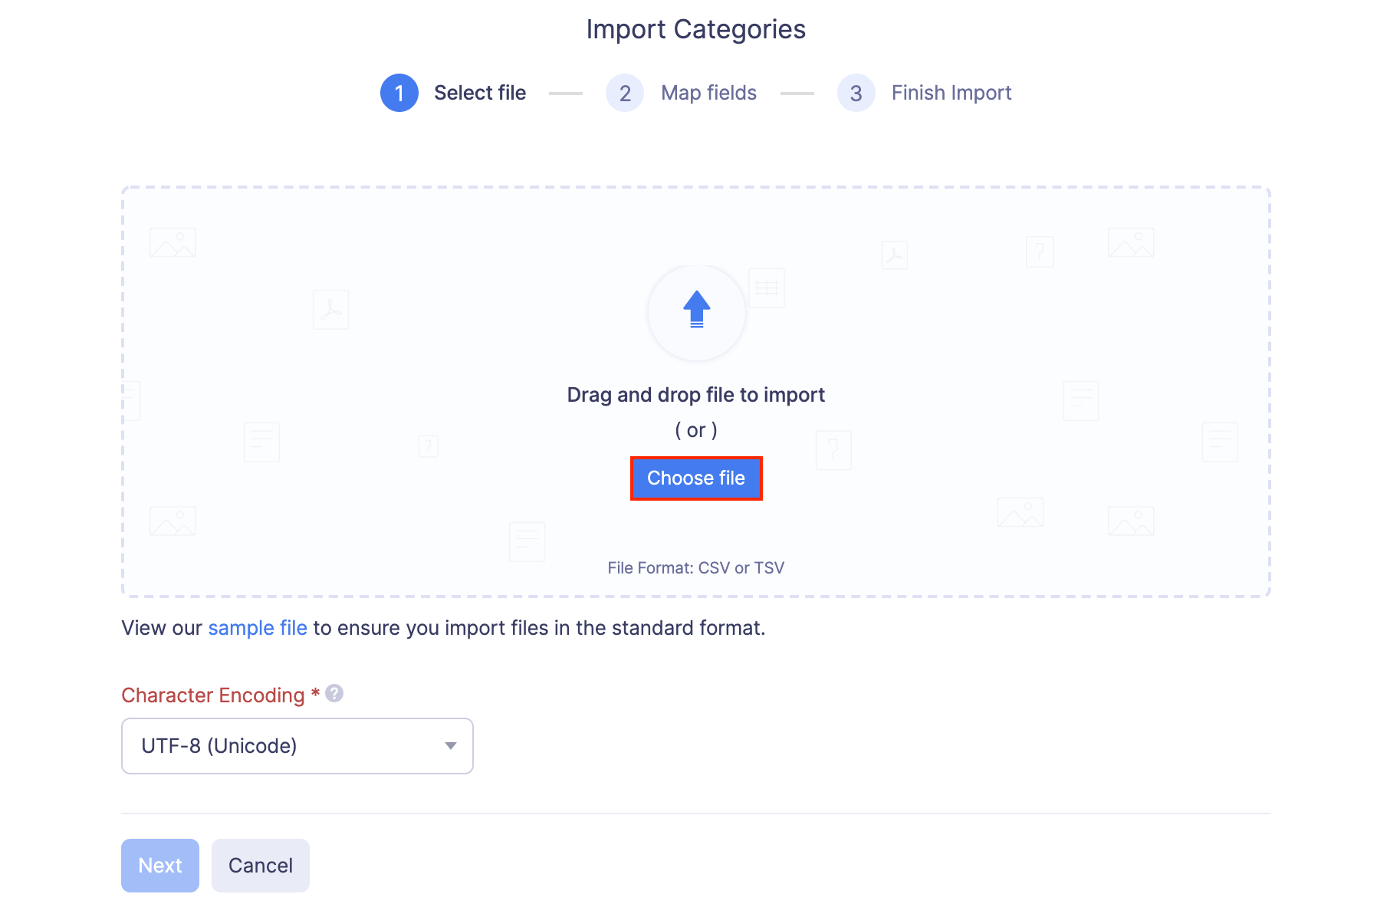Viewport: 1377px width, 917px height.
Task: Click step 1 Select file circle indicator
Action: coord(399,93)
